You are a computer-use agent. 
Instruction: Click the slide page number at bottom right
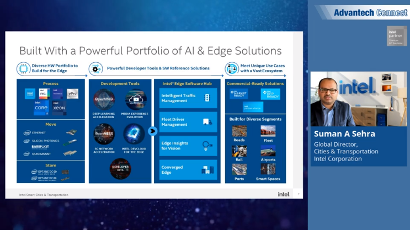pos(299,194)
